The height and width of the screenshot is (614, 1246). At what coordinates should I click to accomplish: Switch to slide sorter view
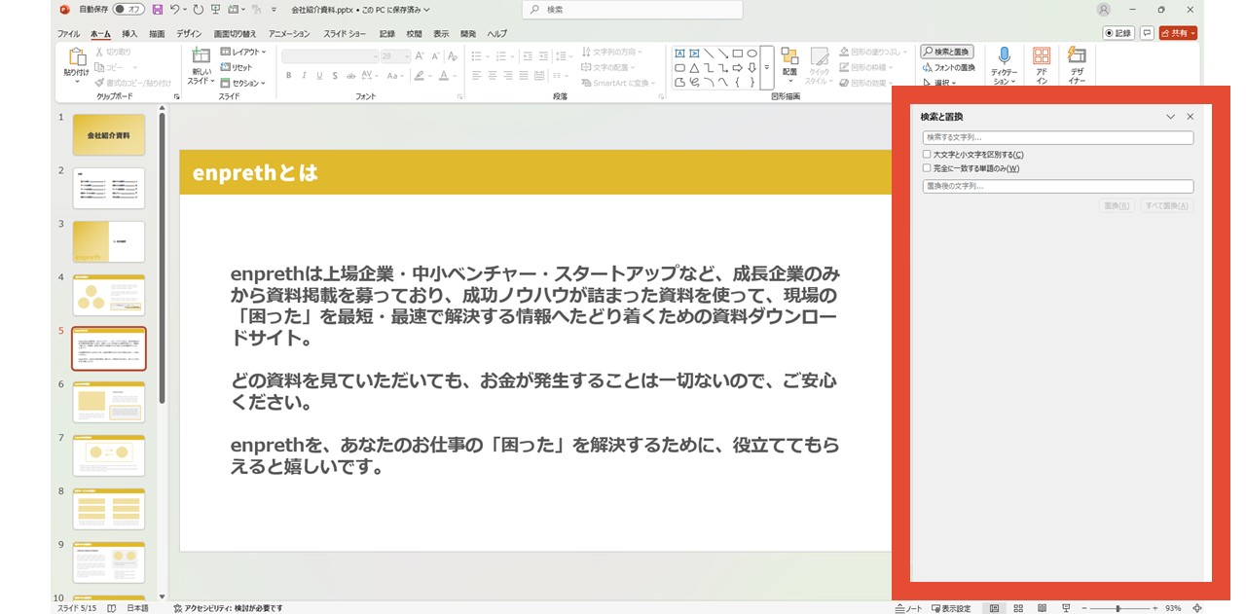[x=1018, y=608]
